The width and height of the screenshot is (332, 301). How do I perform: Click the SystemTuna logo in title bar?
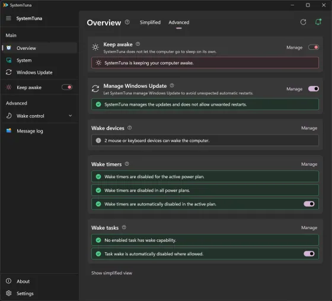5,5
